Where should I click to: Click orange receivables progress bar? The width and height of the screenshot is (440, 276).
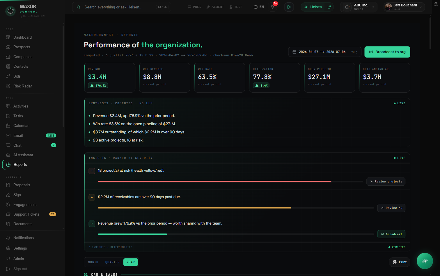[x=194, y=208]
